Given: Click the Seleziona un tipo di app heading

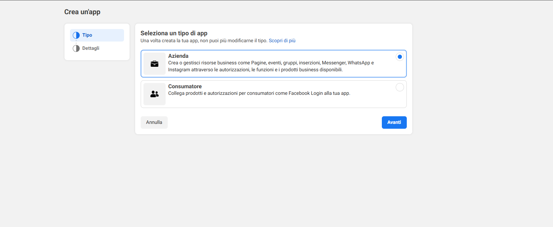Looking at the screenshot, I should pyautogui.click(x=174, y=33).
